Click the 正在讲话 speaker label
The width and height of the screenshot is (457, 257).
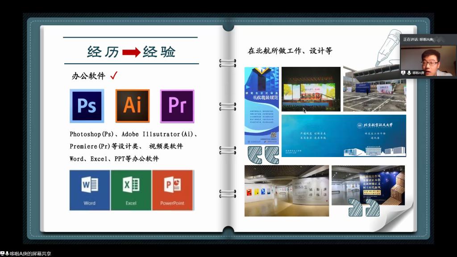[x=419, y=39]
